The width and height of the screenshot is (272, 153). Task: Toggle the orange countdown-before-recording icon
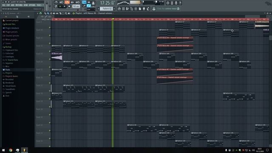pos(67,2)
